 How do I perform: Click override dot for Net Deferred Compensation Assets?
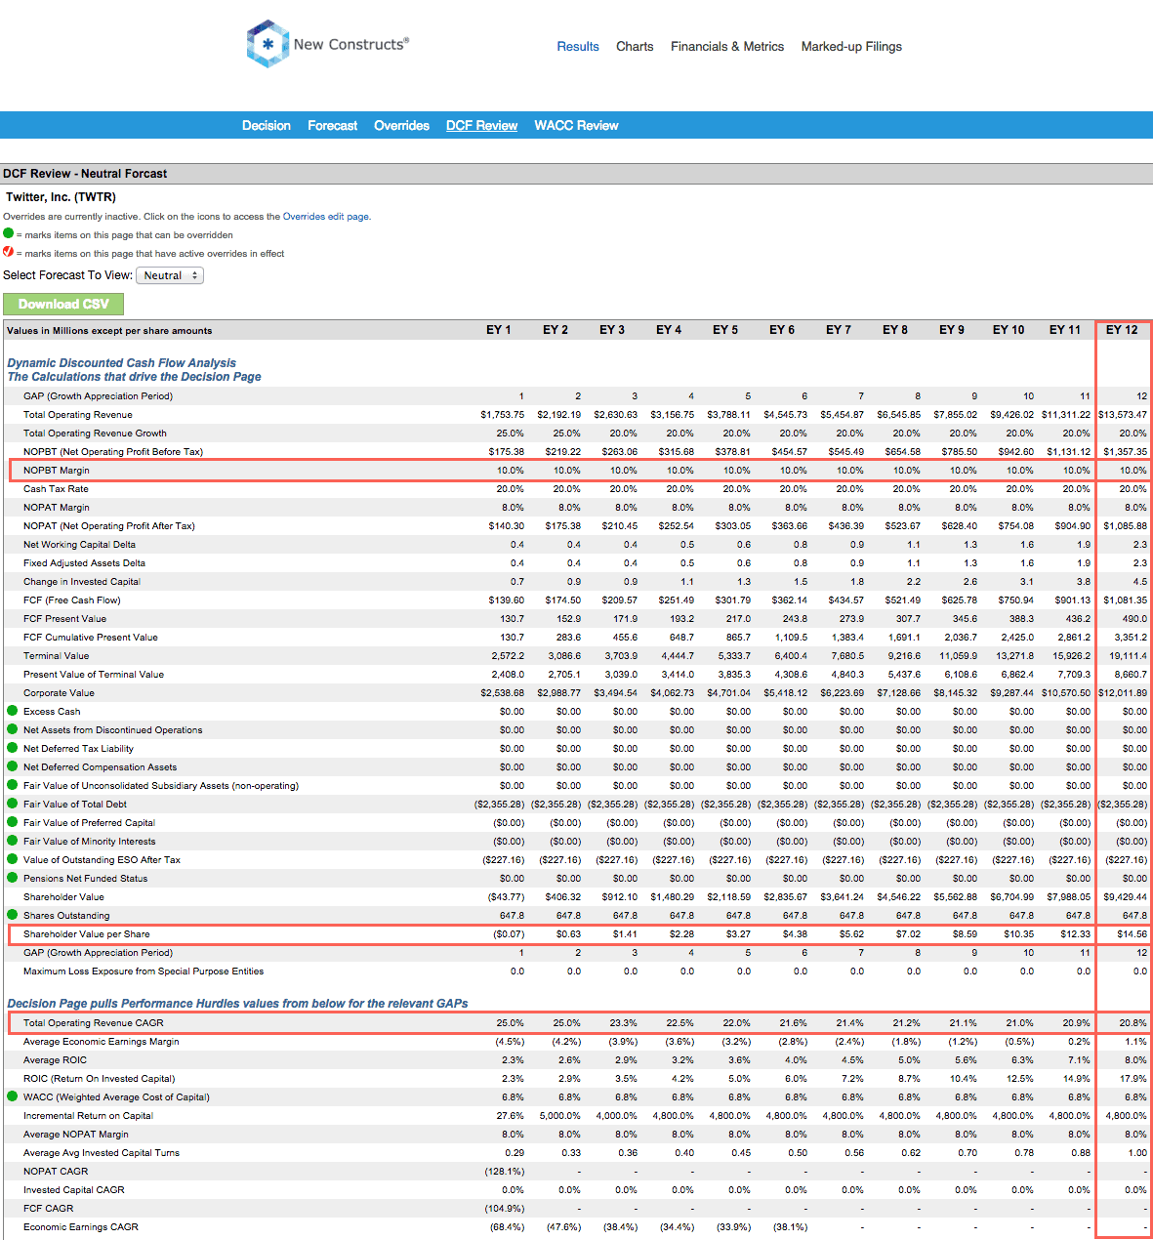click(13, 766)
